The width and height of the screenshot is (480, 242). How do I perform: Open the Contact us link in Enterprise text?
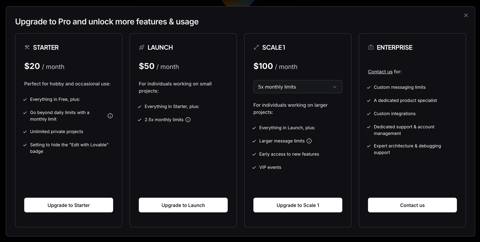pyautogui.click(x=380, y=72)
